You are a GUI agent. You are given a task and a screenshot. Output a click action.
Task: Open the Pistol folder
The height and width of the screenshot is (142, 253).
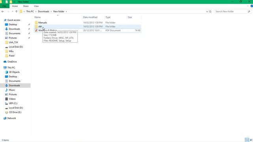point(11,56)
